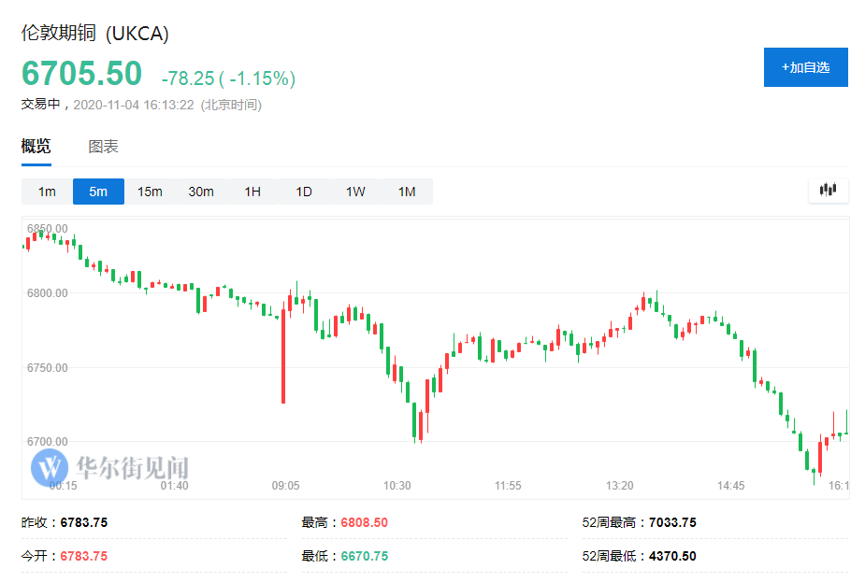Select the 5m interval

point(98,192)
